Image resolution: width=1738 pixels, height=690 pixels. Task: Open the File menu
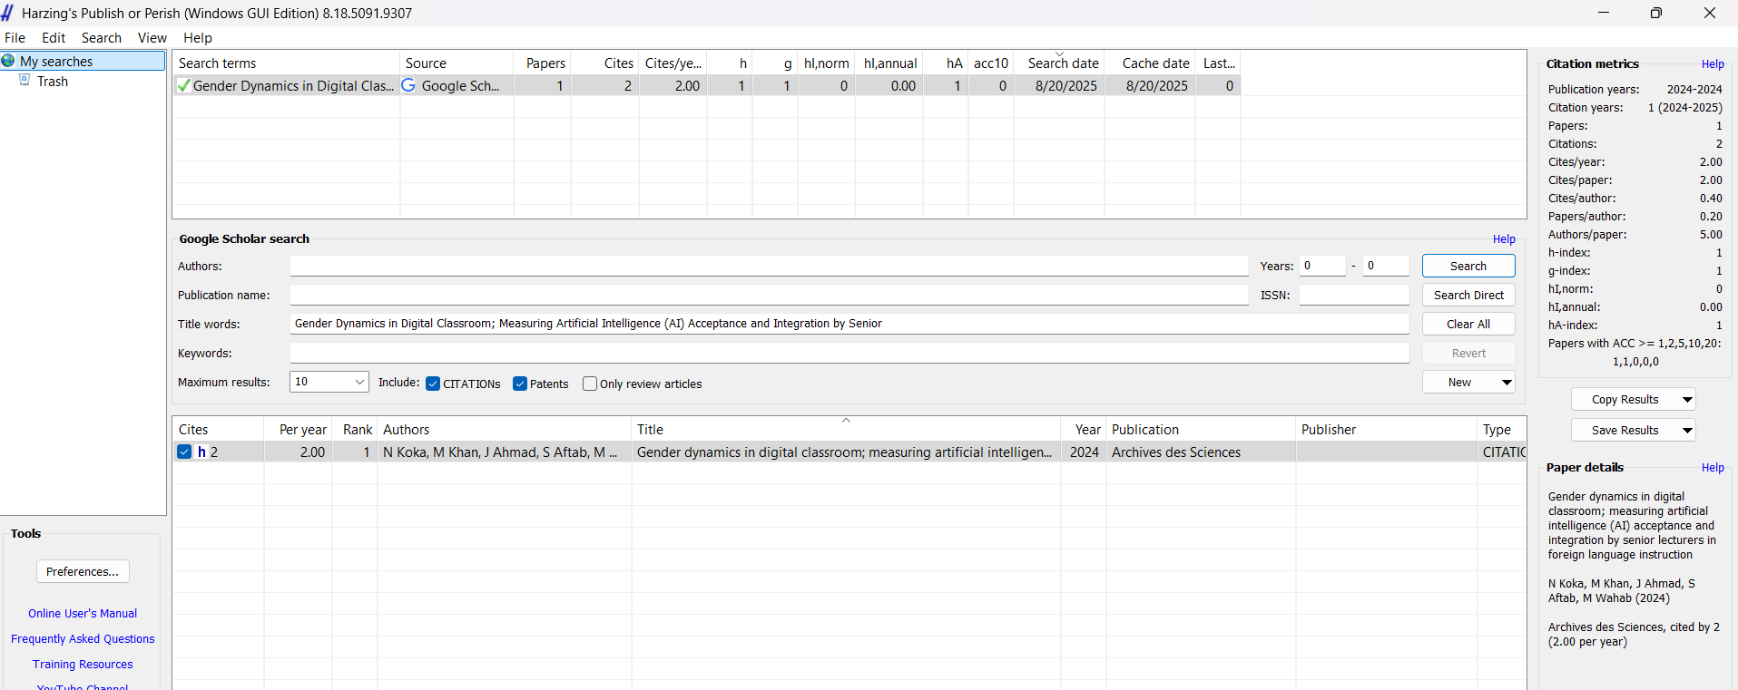point(15,38)
